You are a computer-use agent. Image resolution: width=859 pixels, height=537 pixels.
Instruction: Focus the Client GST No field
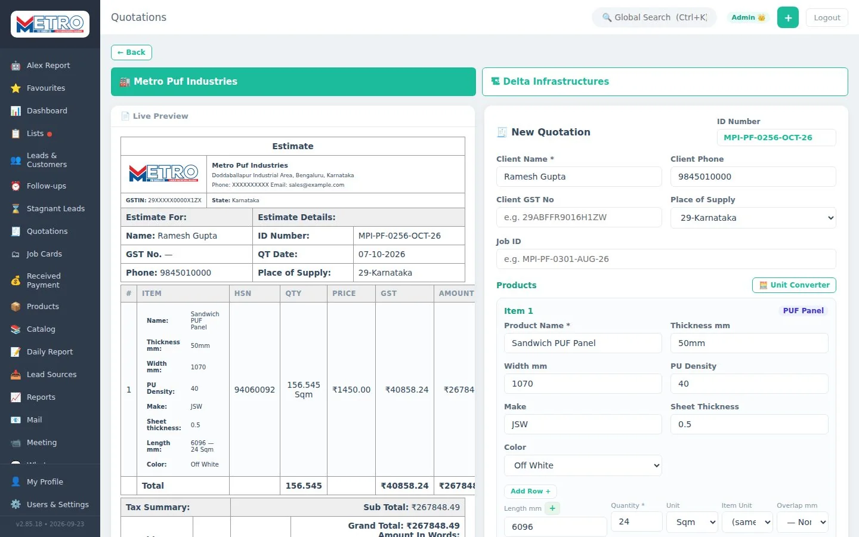click(579, 217)
